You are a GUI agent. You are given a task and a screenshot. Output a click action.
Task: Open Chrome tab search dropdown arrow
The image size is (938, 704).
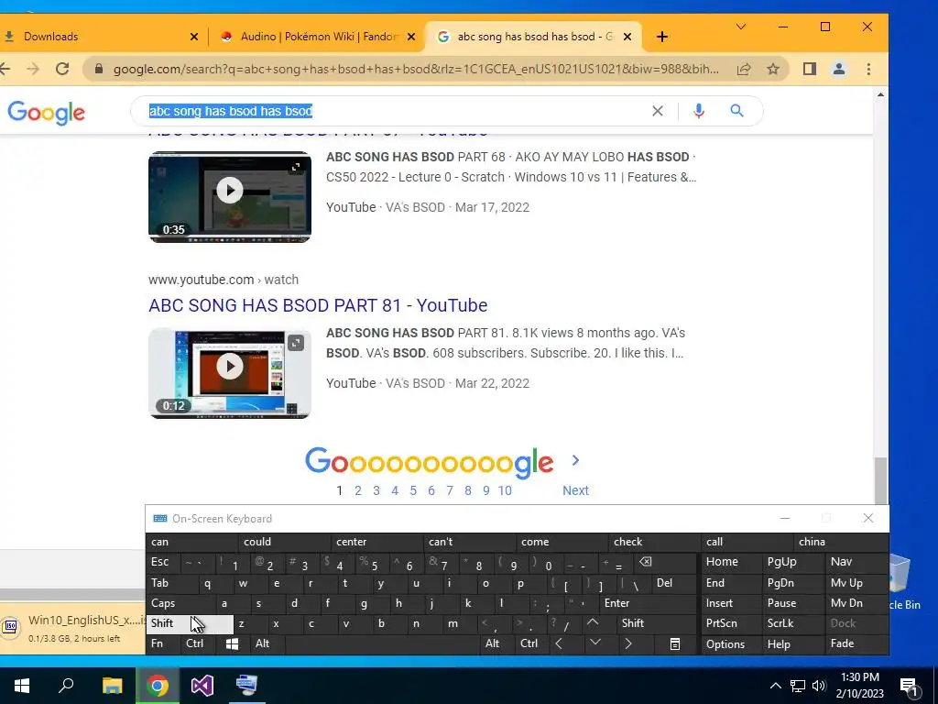(740, 27)
